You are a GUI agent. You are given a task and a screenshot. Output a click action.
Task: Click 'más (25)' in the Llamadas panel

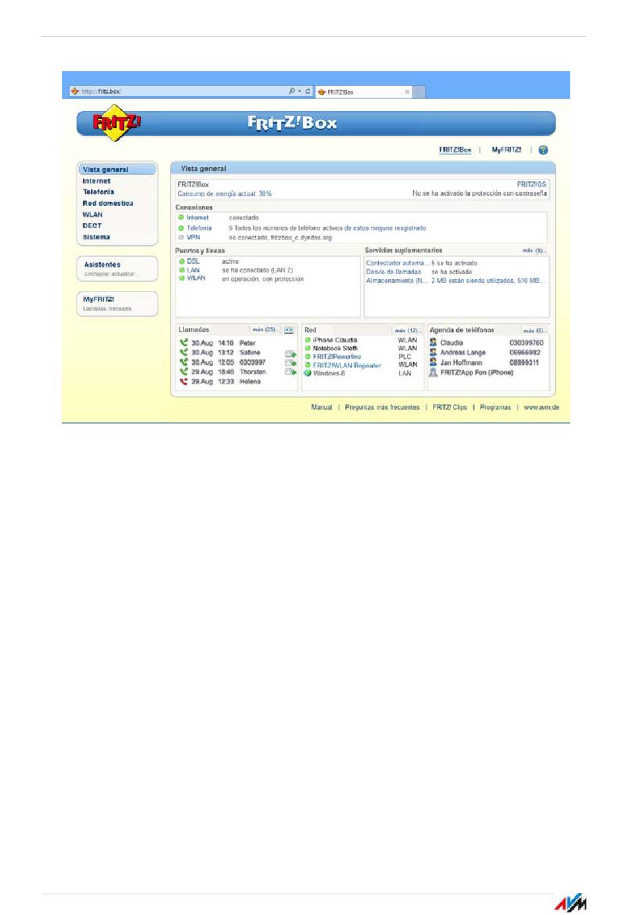click(x=266, y=330)
